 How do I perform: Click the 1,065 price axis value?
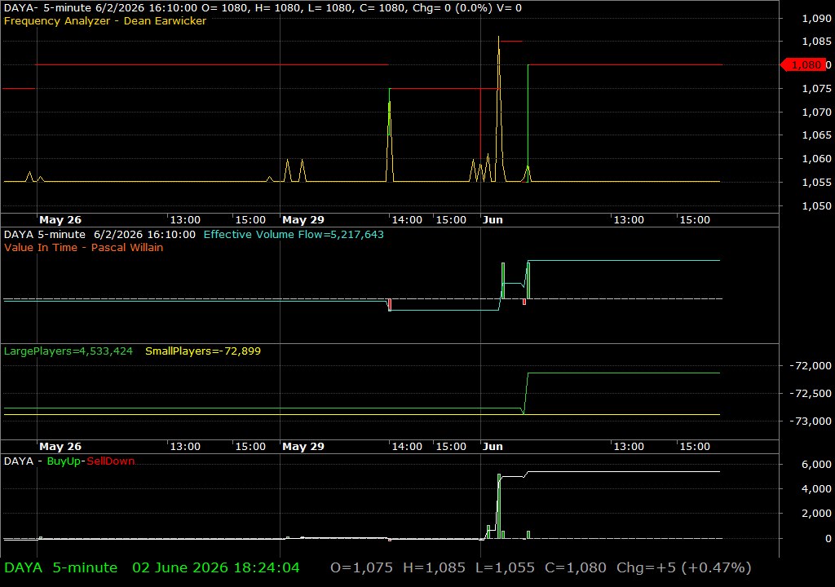(x=816, y=135)
